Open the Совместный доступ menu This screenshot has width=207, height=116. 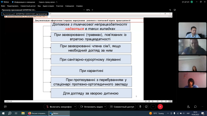28,6
